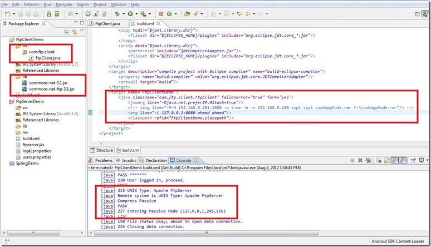
Task: Click the Save toolbar icon
Action: coord(21,14)
